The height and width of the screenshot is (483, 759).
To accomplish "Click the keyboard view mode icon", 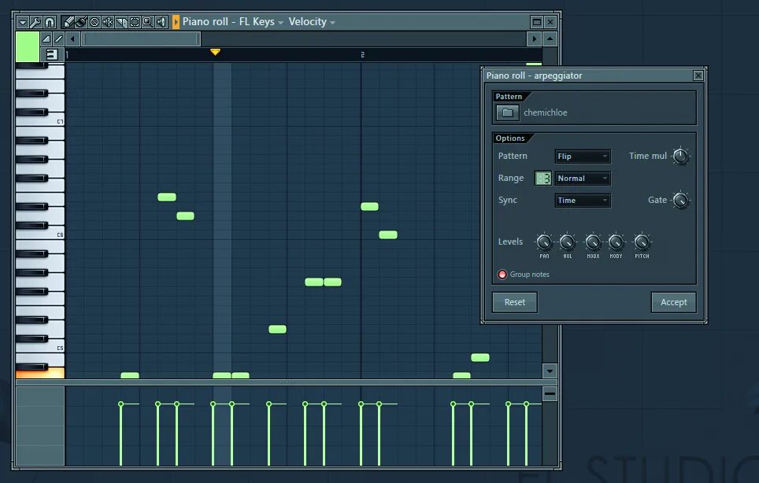I will (x=52, y=54).
